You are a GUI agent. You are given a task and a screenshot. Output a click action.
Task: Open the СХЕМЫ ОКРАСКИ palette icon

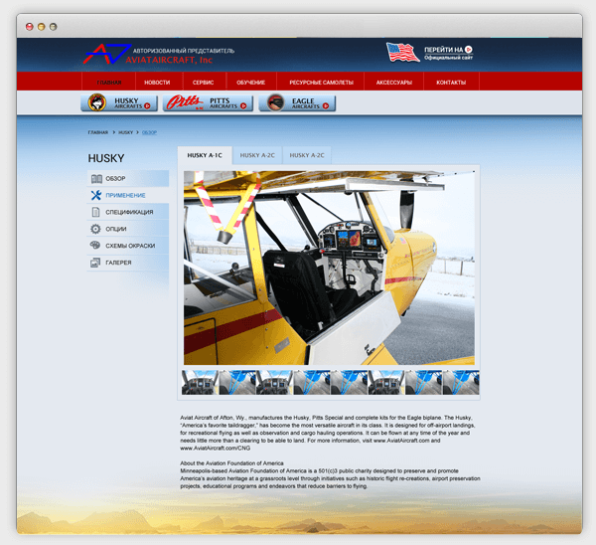coord(95,245)
